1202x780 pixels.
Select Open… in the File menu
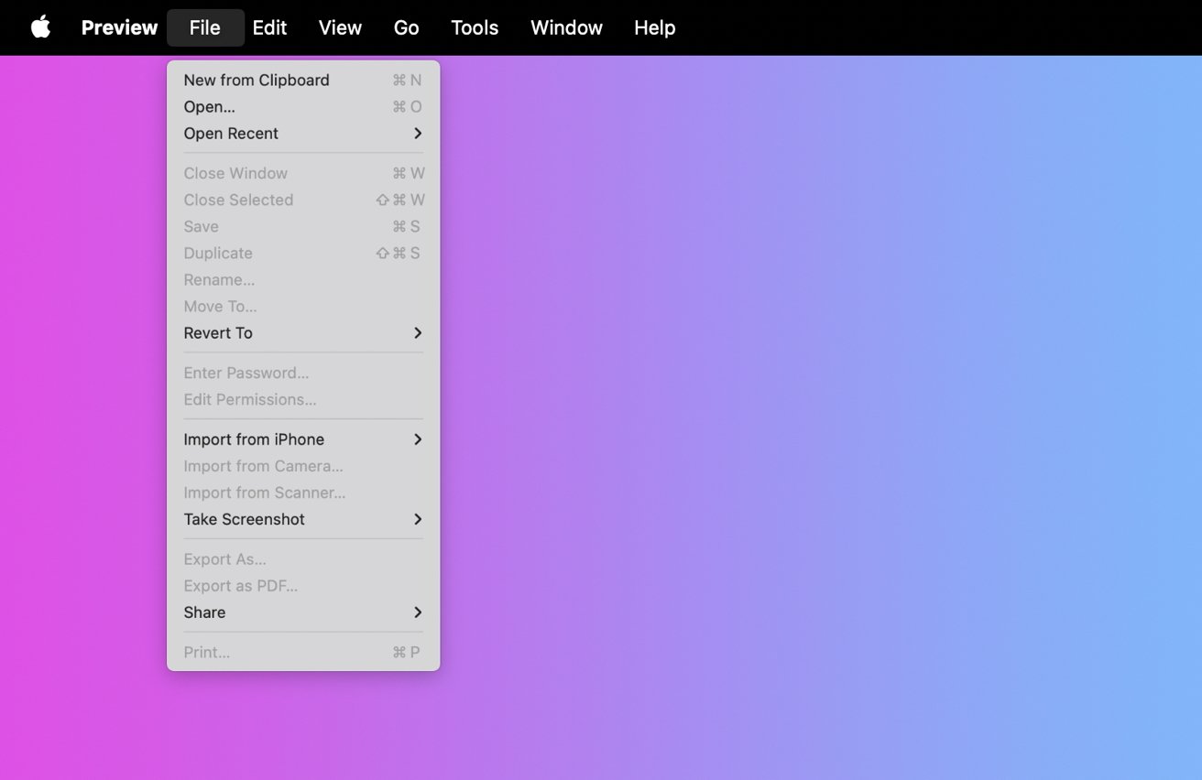(303, 107)
